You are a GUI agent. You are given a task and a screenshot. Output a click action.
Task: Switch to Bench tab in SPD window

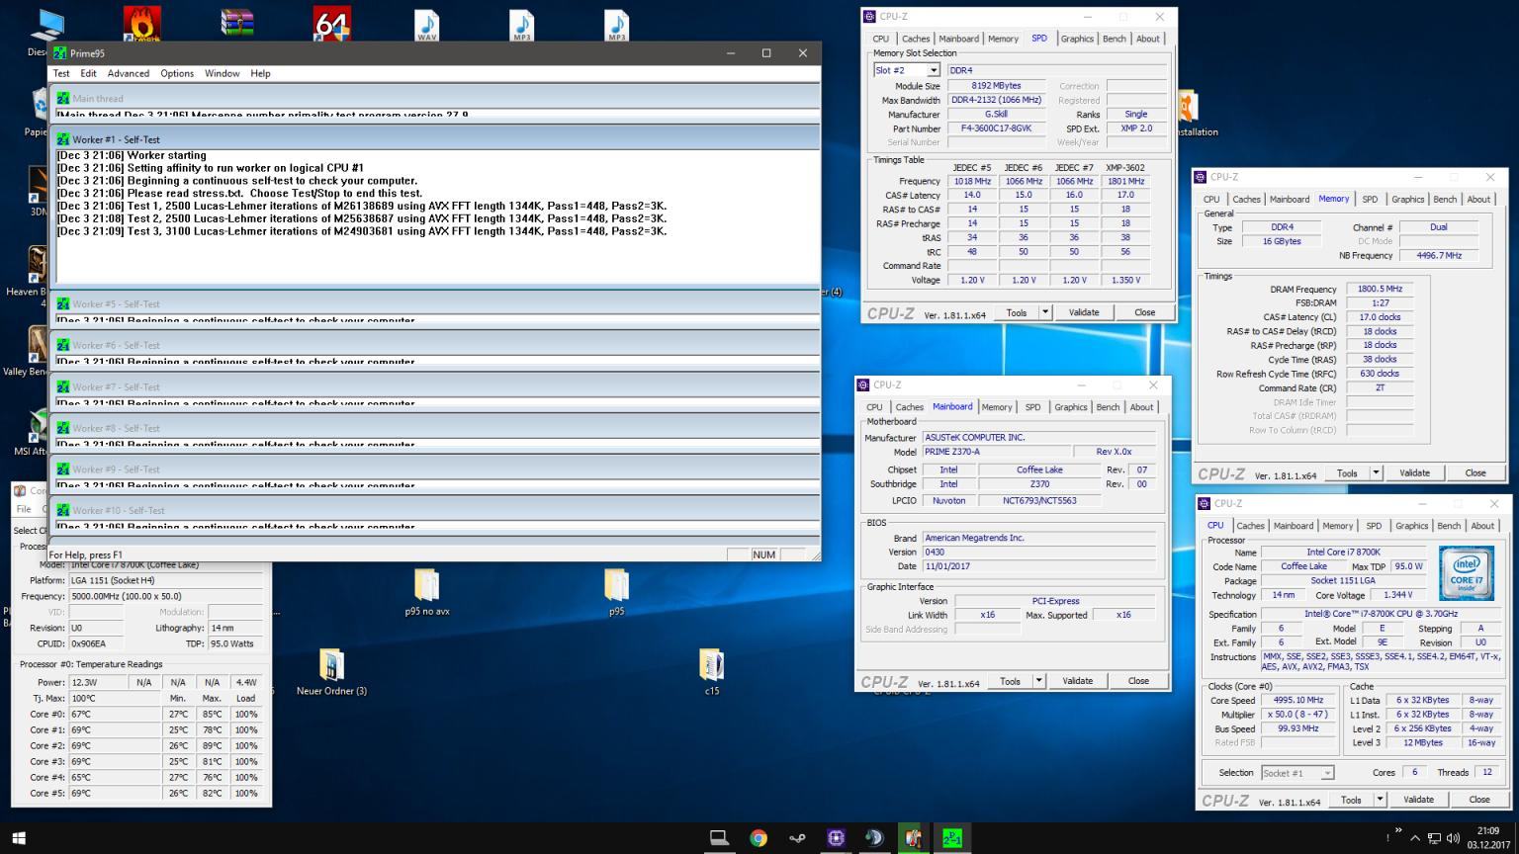(1115, 39)
